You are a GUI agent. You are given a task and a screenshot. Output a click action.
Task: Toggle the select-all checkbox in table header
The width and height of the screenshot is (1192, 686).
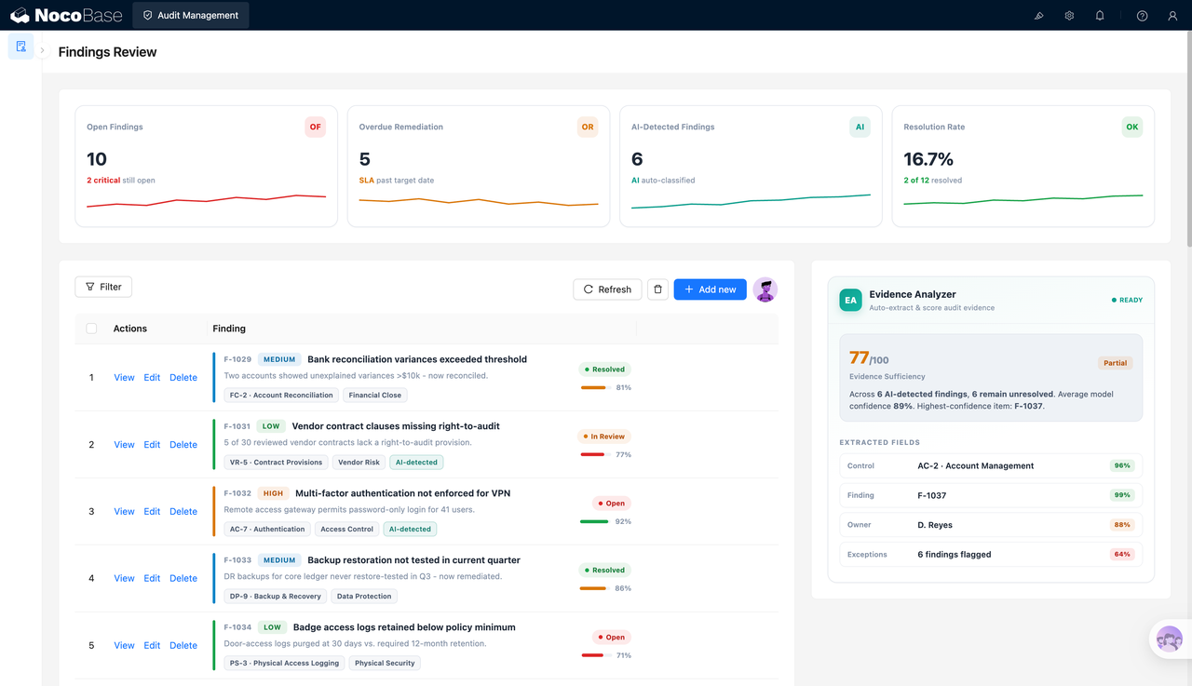(91, 329)
